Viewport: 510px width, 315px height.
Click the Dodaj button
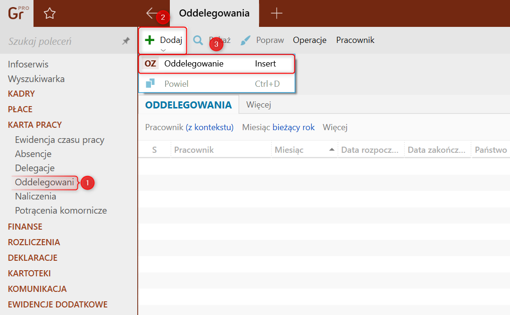(x=163, y=40)
